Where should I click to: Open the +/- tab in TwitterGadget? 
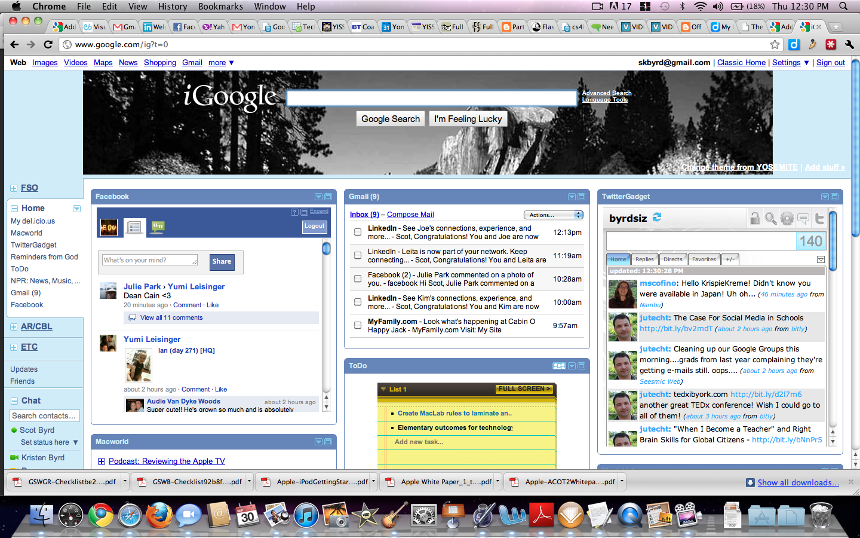pyautogui.click(x=730, y=259)
